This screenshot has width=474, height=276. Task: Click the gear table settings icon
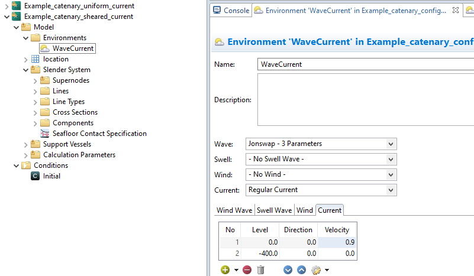(x=316, y=269)
